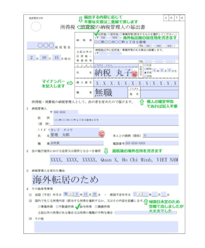The height and width of the screenshot is (248, 205).
Task: Select the 事業所等 option in 納税地 row
Action: pyautogui.click(x=121, y=34)
